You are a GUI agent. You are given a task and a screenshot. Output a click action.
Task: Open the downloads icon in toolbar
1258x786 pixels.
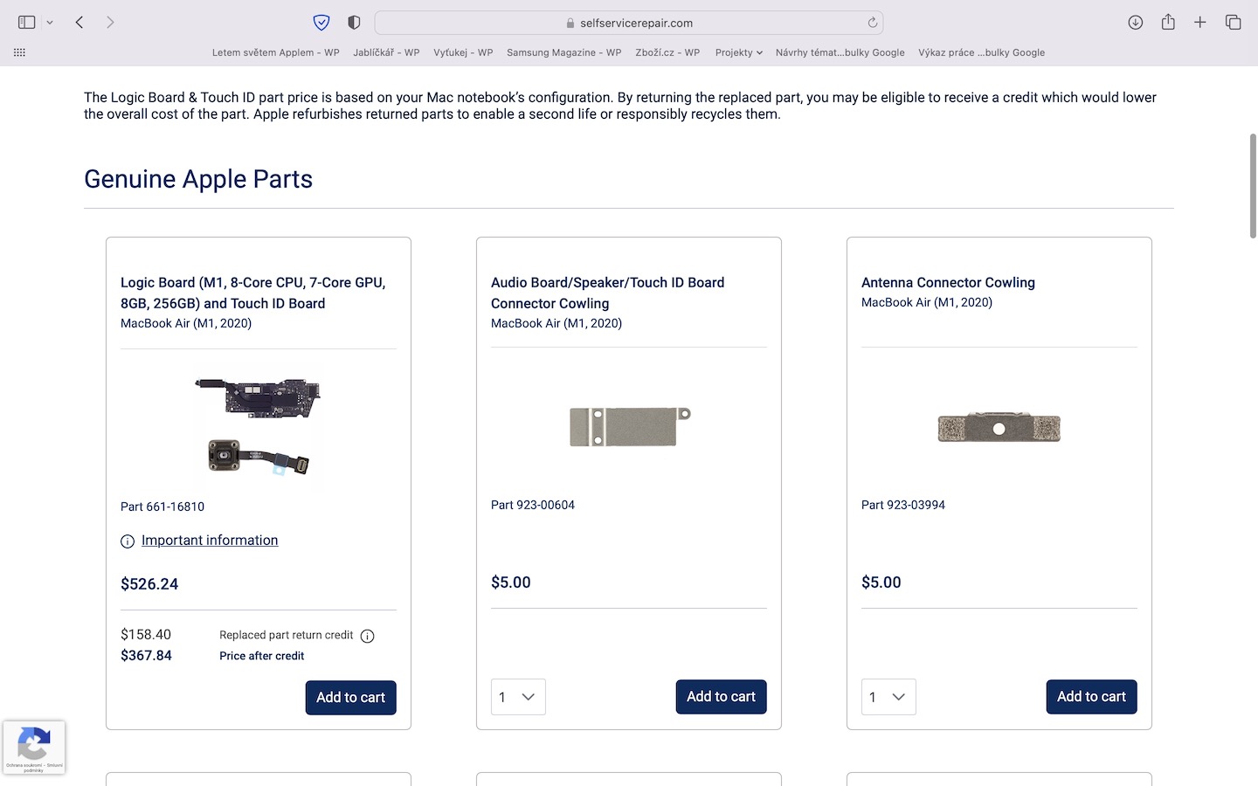[1135, 23]
